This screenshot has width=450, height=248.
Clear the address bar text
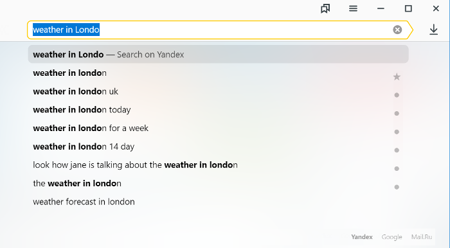click(x=397, y=30)
